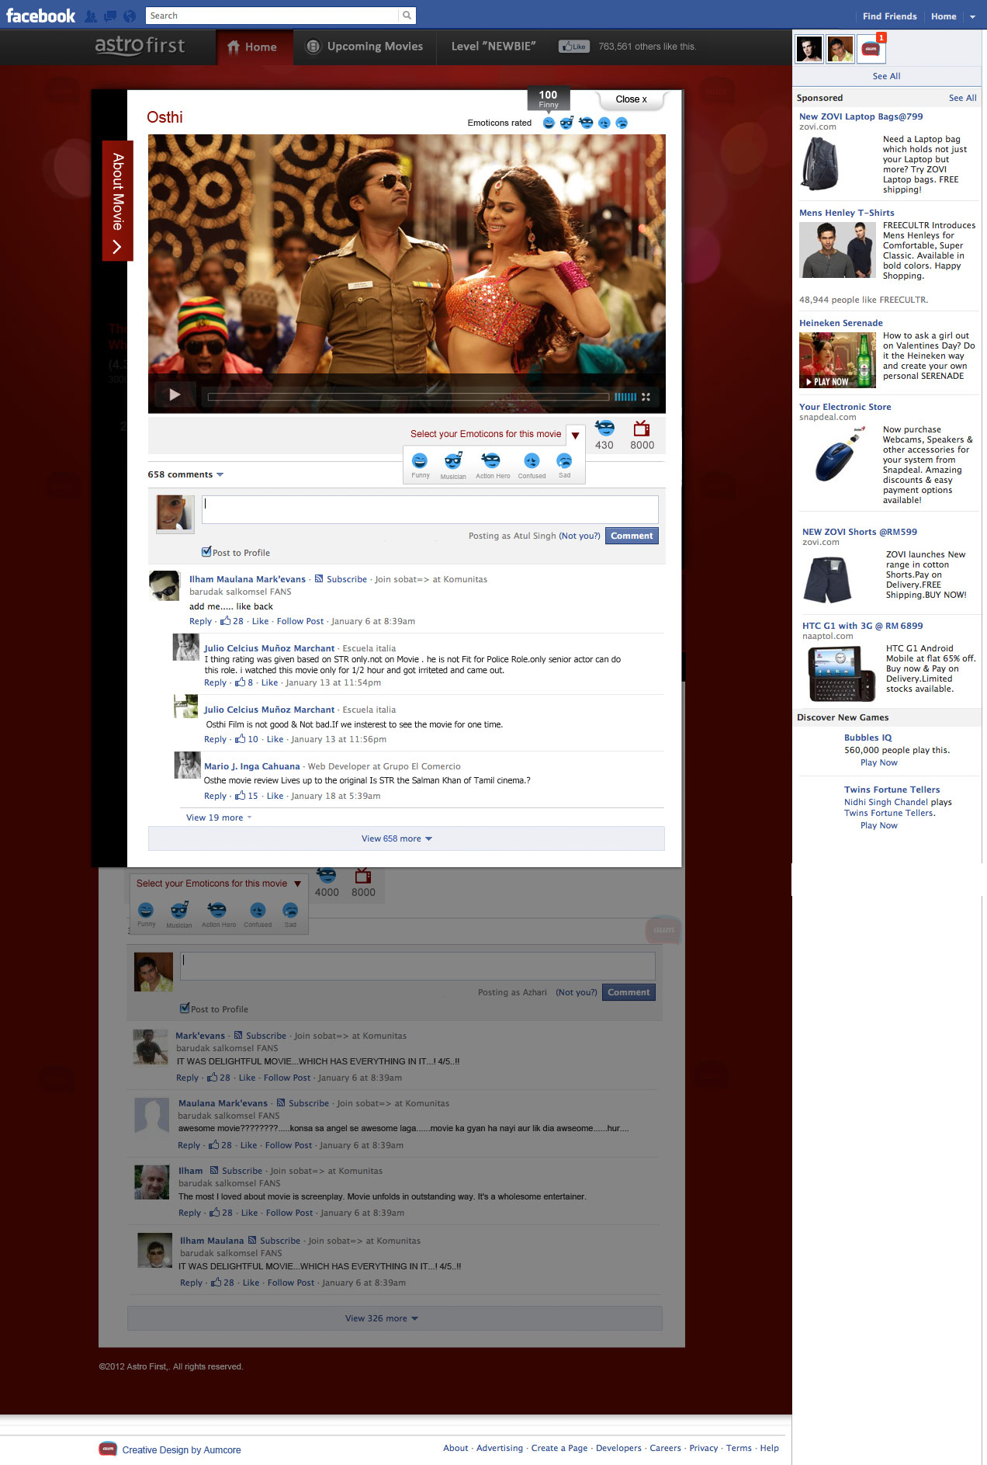Select Funny emoticon in background page selector
Image resolution: width=987 pixels, height=1465 pixels.
point(146,910)
